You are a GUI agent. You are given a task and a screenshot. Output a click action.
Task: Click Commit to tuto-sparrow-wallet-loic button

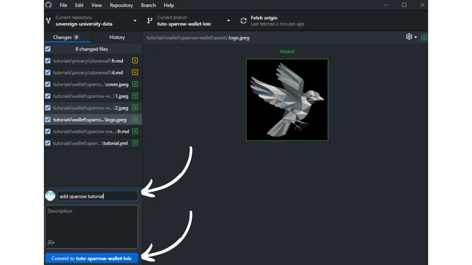[91, 258]
